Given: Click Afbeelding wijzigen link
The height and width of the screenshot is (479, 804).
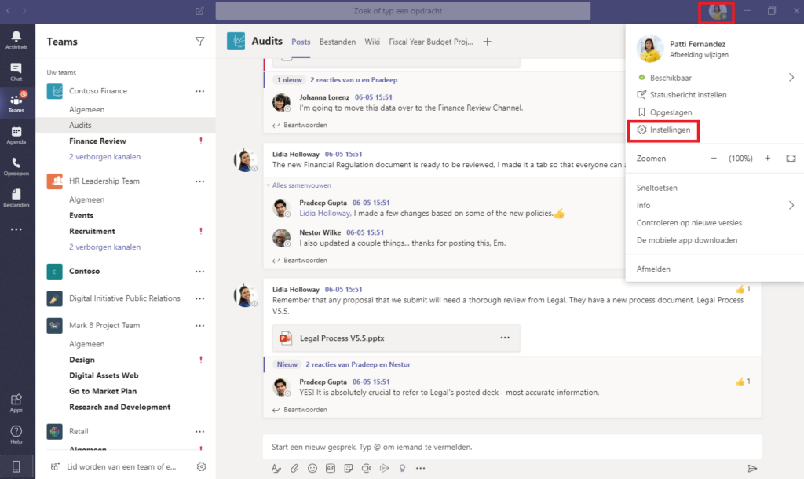Looking at the screenshot, I should pyautogui.click(x=699, y=55).
